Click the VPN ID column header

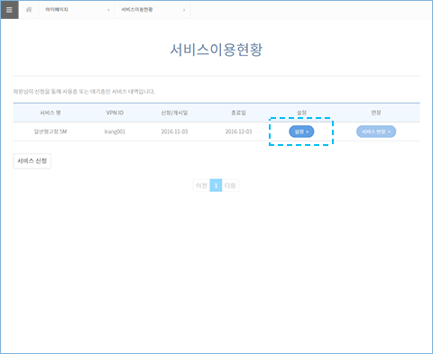click(115, 113)
